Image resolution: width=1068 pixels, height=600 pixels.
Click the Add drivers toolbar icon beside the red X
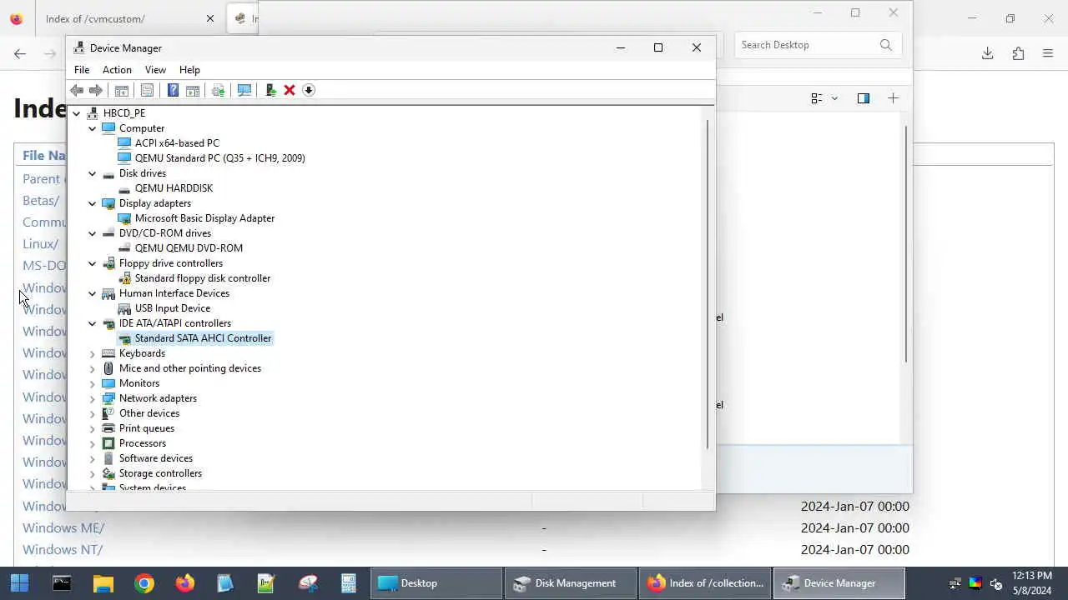point(270,90)
